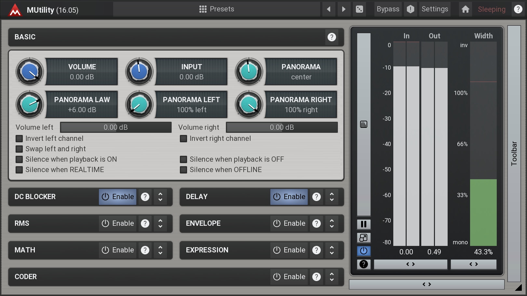Expand the RMS section arrows
Viewport: 527px width, 296px height.
click(x=160, y=223)
